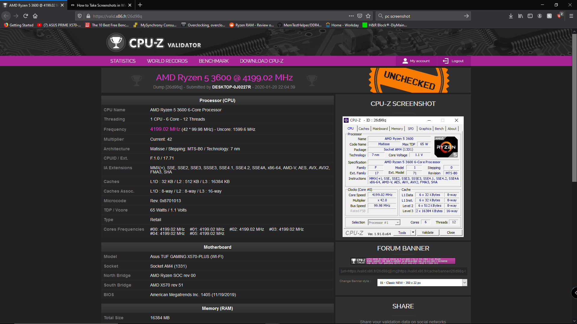Click the Tools button in CPU-Z
Viewport: 577px width, 324px height.
tap(402, 232)
